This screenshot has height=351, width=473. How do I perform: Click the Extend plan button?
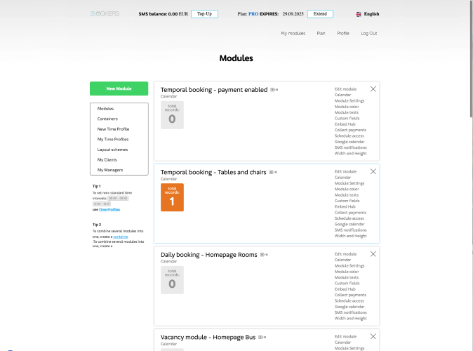(x=320, y=14)
